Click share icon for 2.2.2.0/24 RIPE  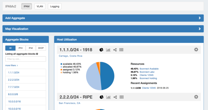115,97
